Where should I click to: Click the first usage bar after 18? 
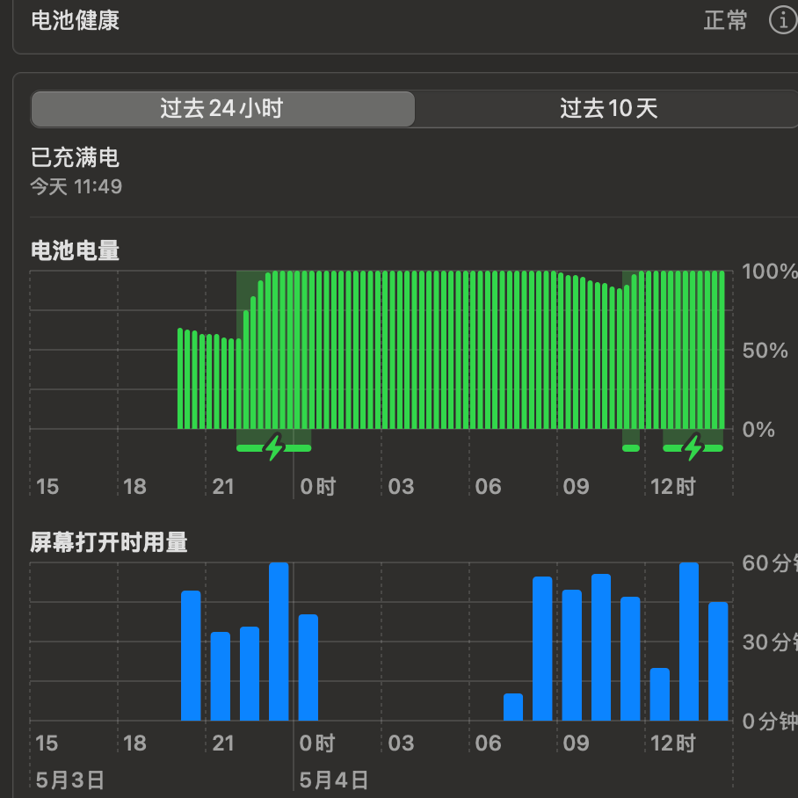click(191, 656)
